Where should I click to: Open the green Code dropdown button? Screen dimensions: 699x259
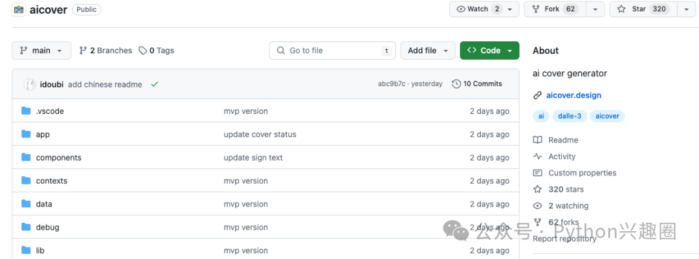click(x=489, y=51)
